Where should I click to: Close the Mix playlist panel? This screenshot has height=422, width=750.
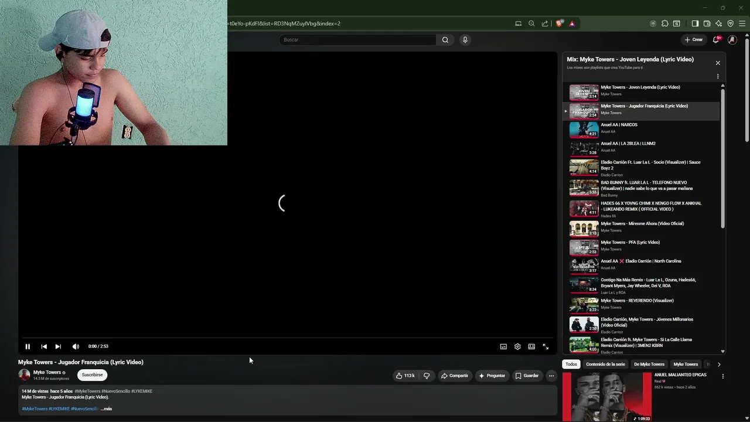(718, 63)
